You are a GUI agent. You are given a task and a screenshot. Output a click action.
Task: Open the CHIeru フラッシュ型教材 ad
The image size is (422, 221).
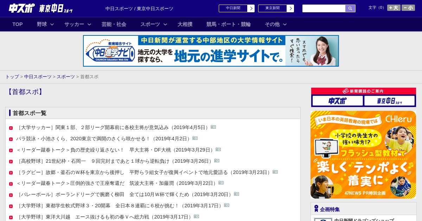[363, 155]
